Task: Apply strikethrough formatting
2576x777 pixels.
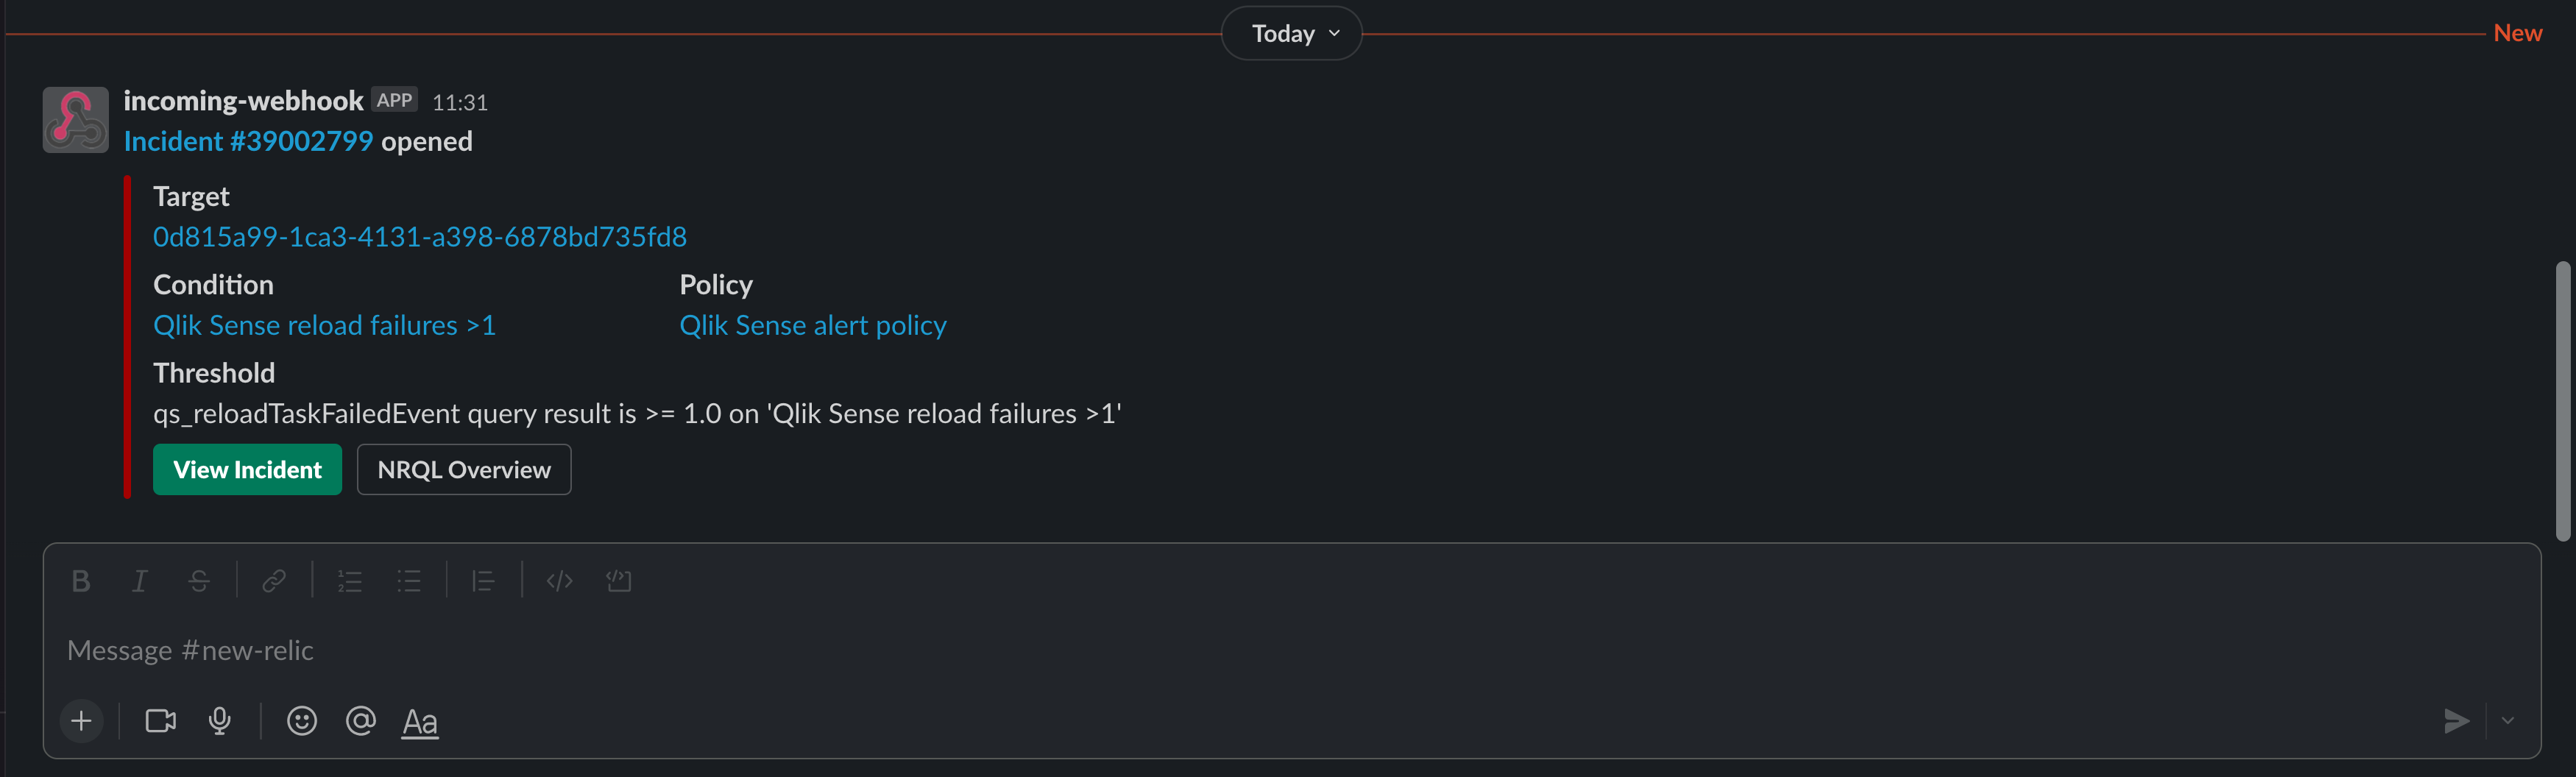Action: click(x=199, y=581)
